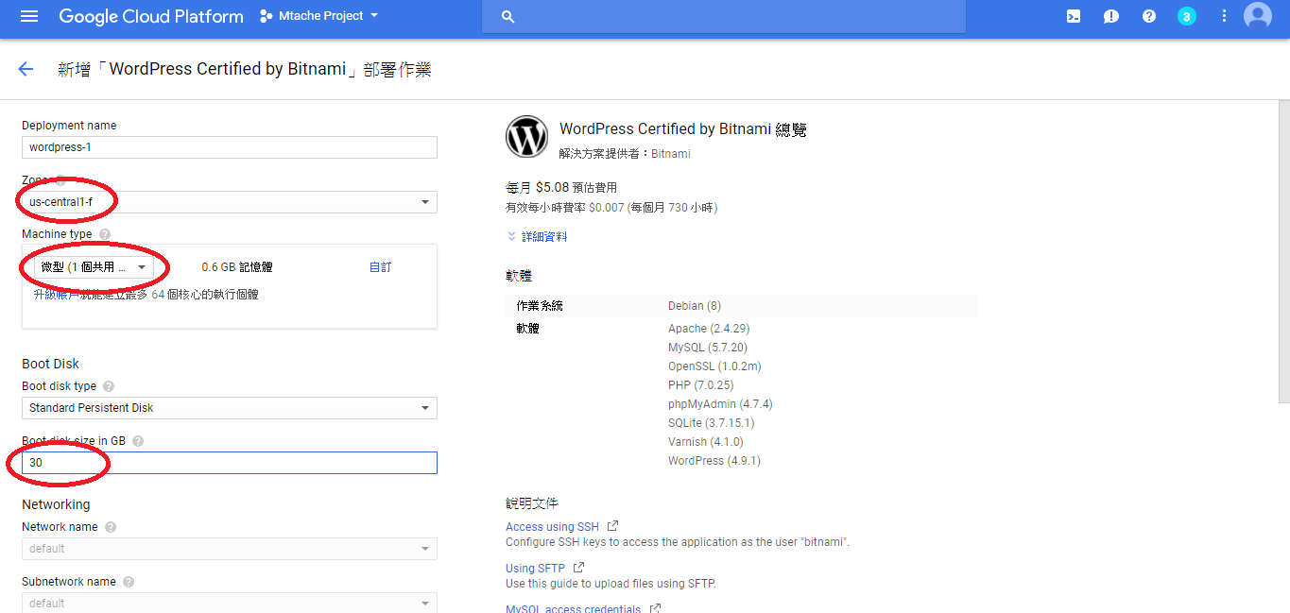Click OpenSSL (1.0.2m) software entry
The image size is (1290, 613).
click(714, 366)
